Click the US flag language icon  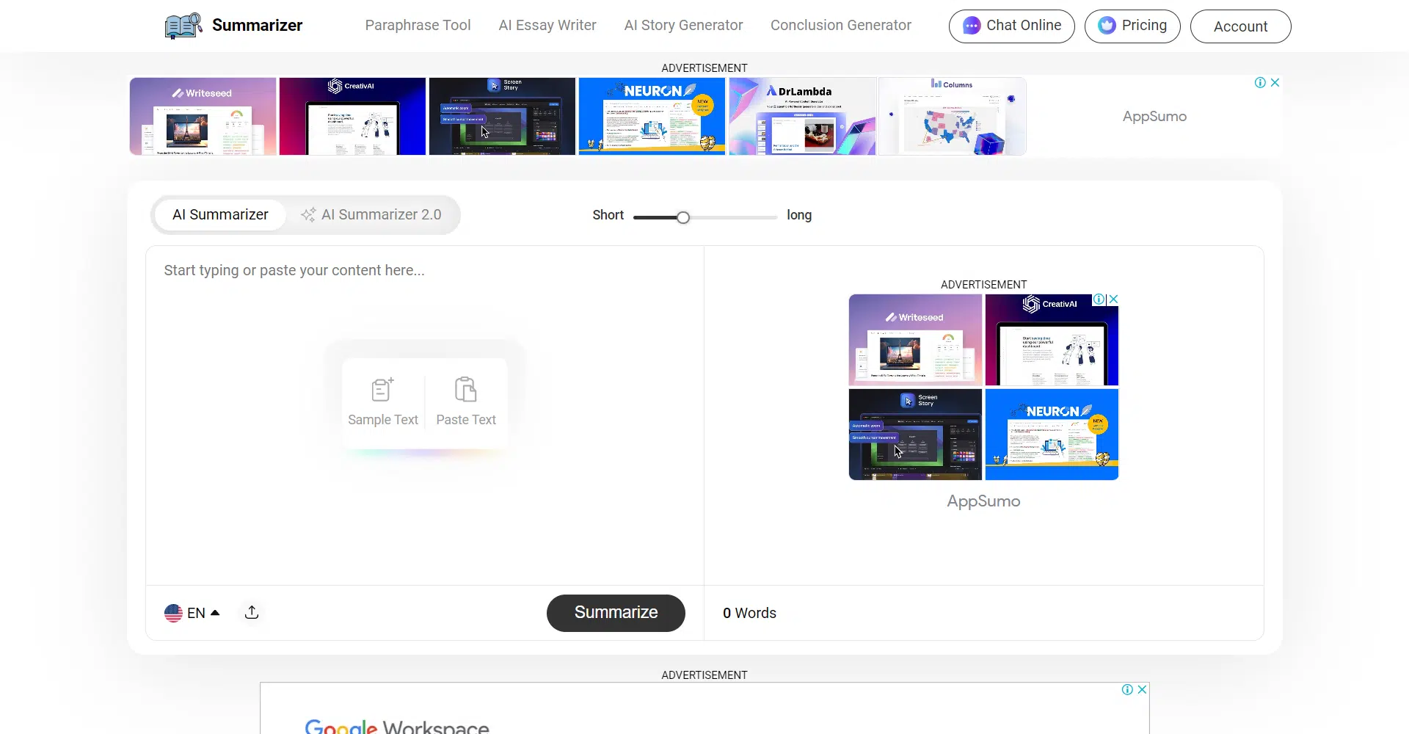(x=173, y=613)
